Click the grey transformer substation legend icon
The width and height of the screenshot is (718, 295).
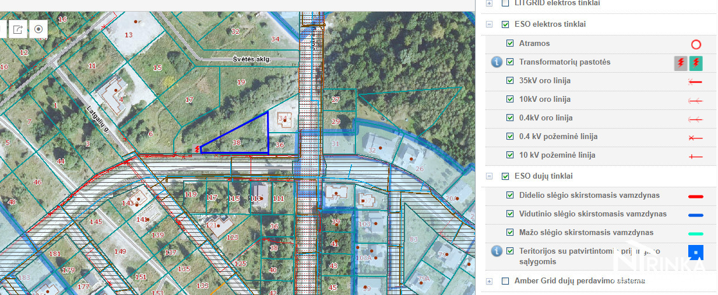pyautogui.click(x=680, y=63)
